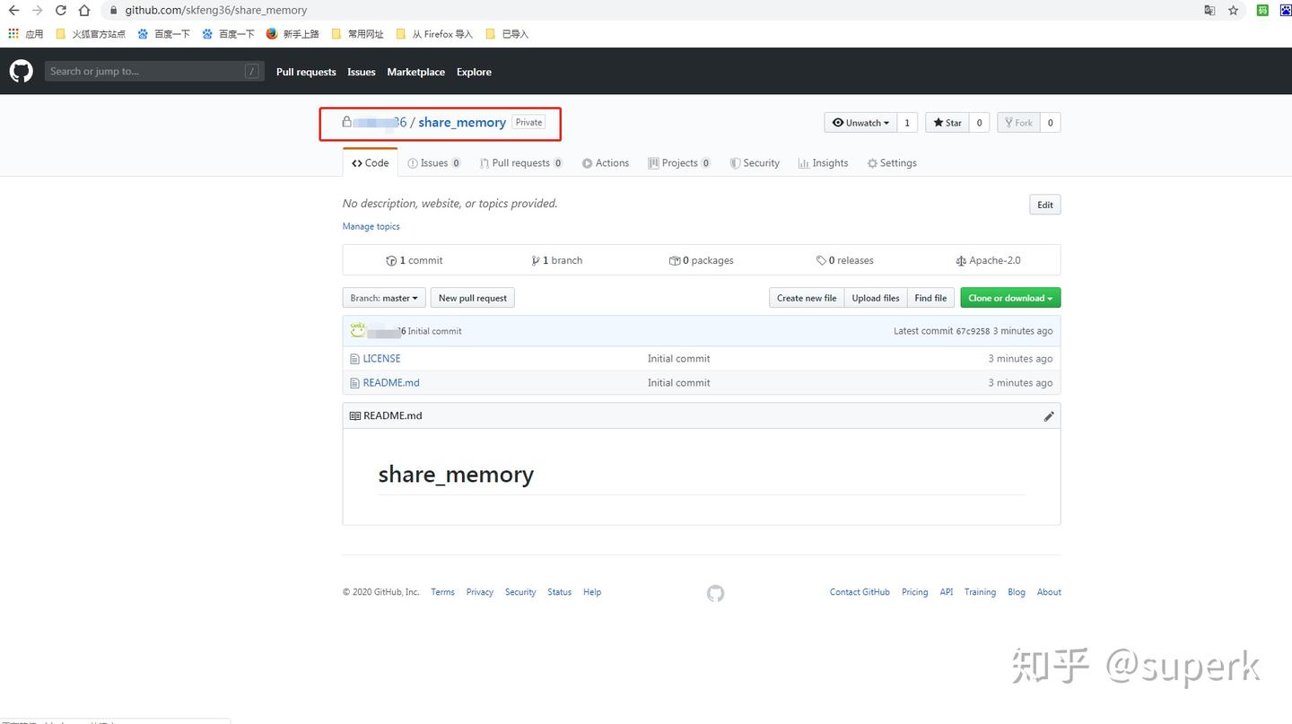Click the browser home icon
1292x724 pixels.
[84, 11]
